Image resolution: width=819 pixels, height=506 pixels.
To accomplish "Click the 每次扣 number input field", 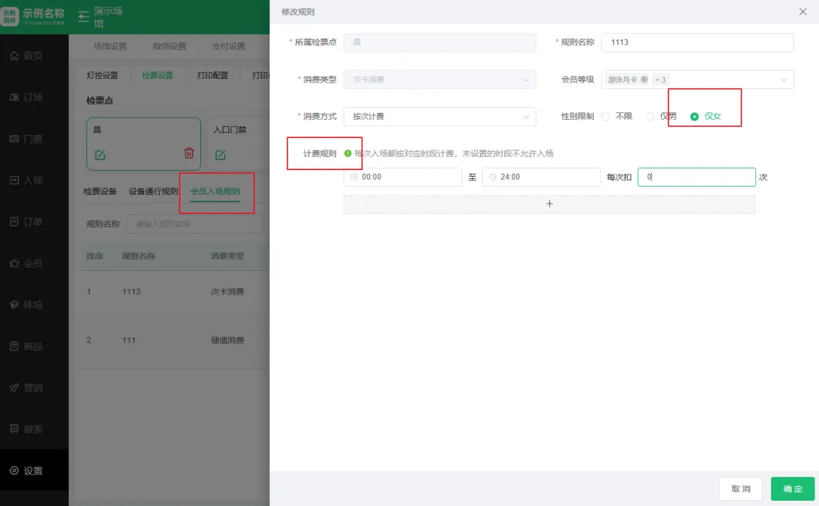I will point(696,177).
